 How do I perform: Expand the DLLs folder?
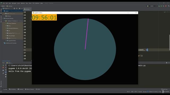(x=6, y=26)
